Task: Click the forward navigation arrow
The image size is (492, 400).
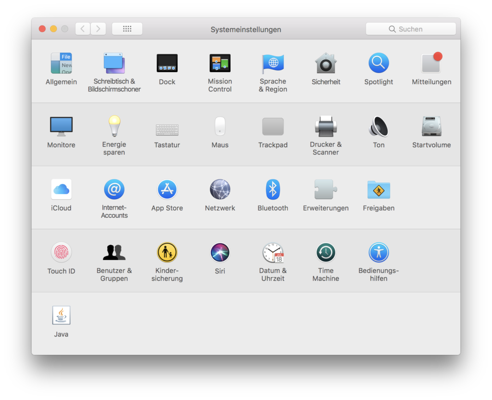Action: click(98, 29)
